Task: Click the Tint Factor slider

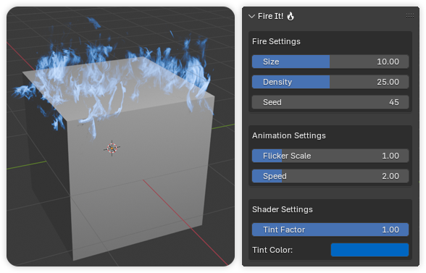Action: point(330,230)
